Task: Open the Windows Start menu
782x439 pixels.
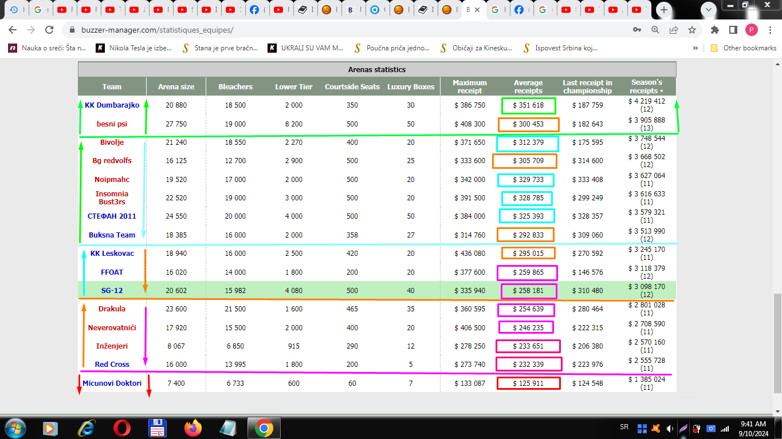Action: [x=15, y=428]
